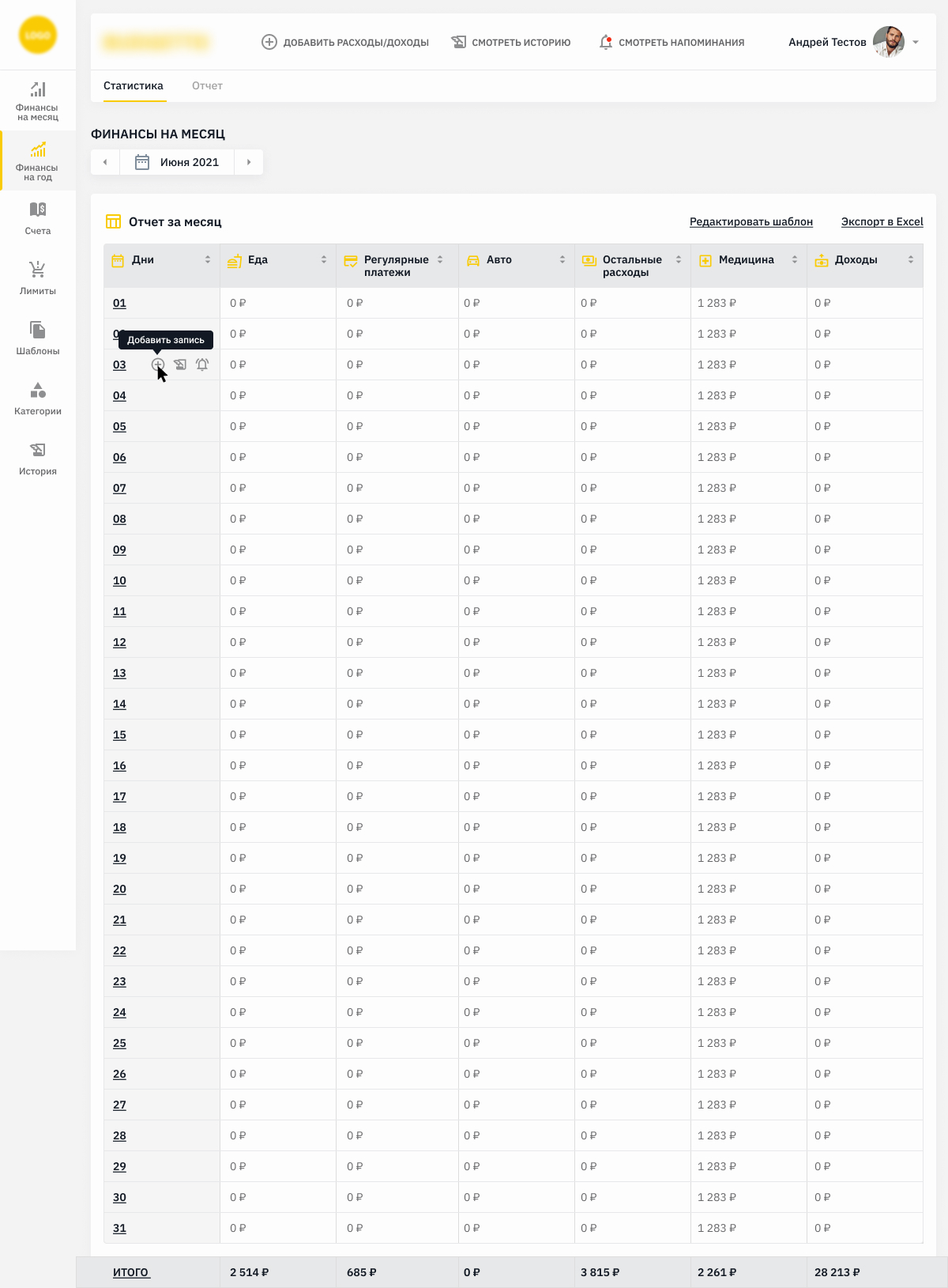Click the reminder bell icon in row 03
948x1288 pixels.
(x=202, y=364)
